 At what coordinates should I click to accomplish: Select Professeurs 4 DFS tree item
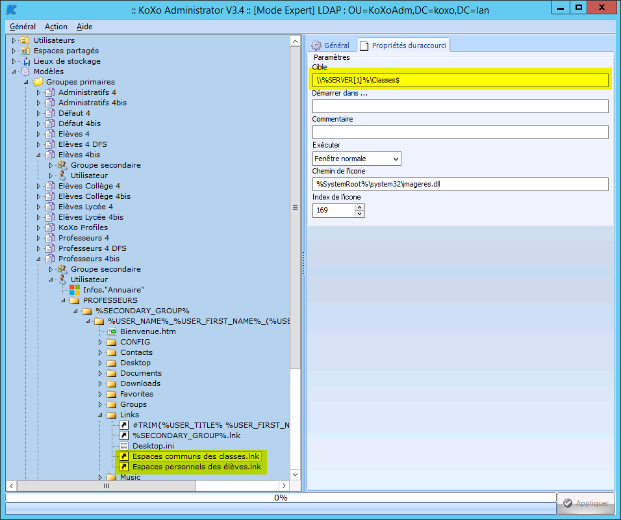tap(92, 248)
